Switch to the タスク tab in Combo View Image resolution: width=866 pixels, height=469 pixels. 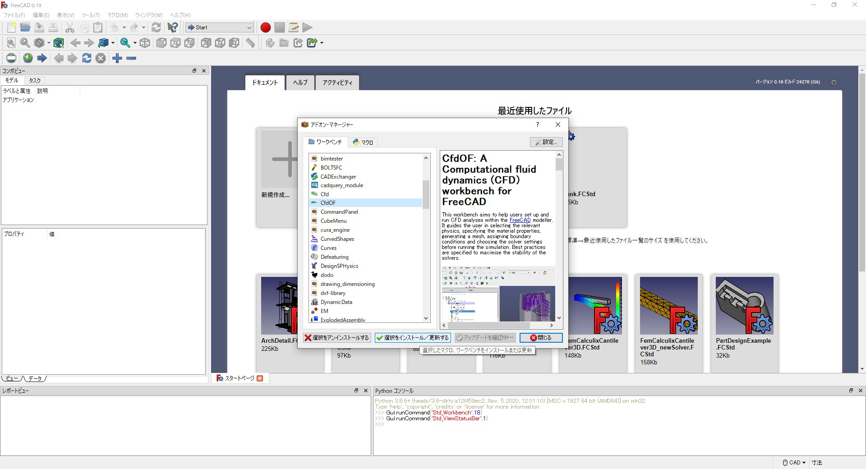click(x=34, y=80)
